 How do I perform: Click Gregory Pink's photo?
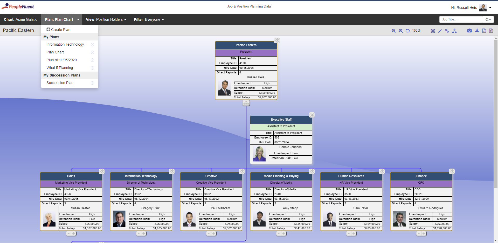pyautogui.click(x=119, y=219)
